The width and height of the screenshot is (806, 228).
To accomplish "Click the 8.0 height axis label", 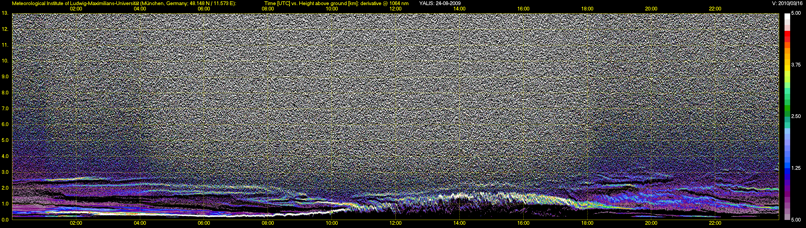I will (5, 93).
